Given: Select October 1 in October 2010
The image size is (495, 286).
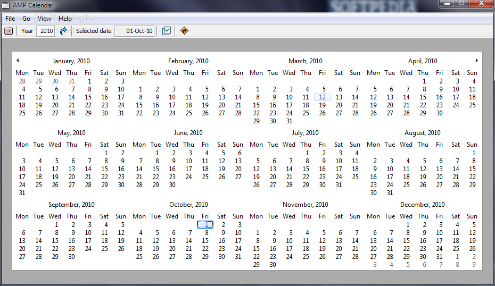Looking at the screenshot, I should coord(205,224).
